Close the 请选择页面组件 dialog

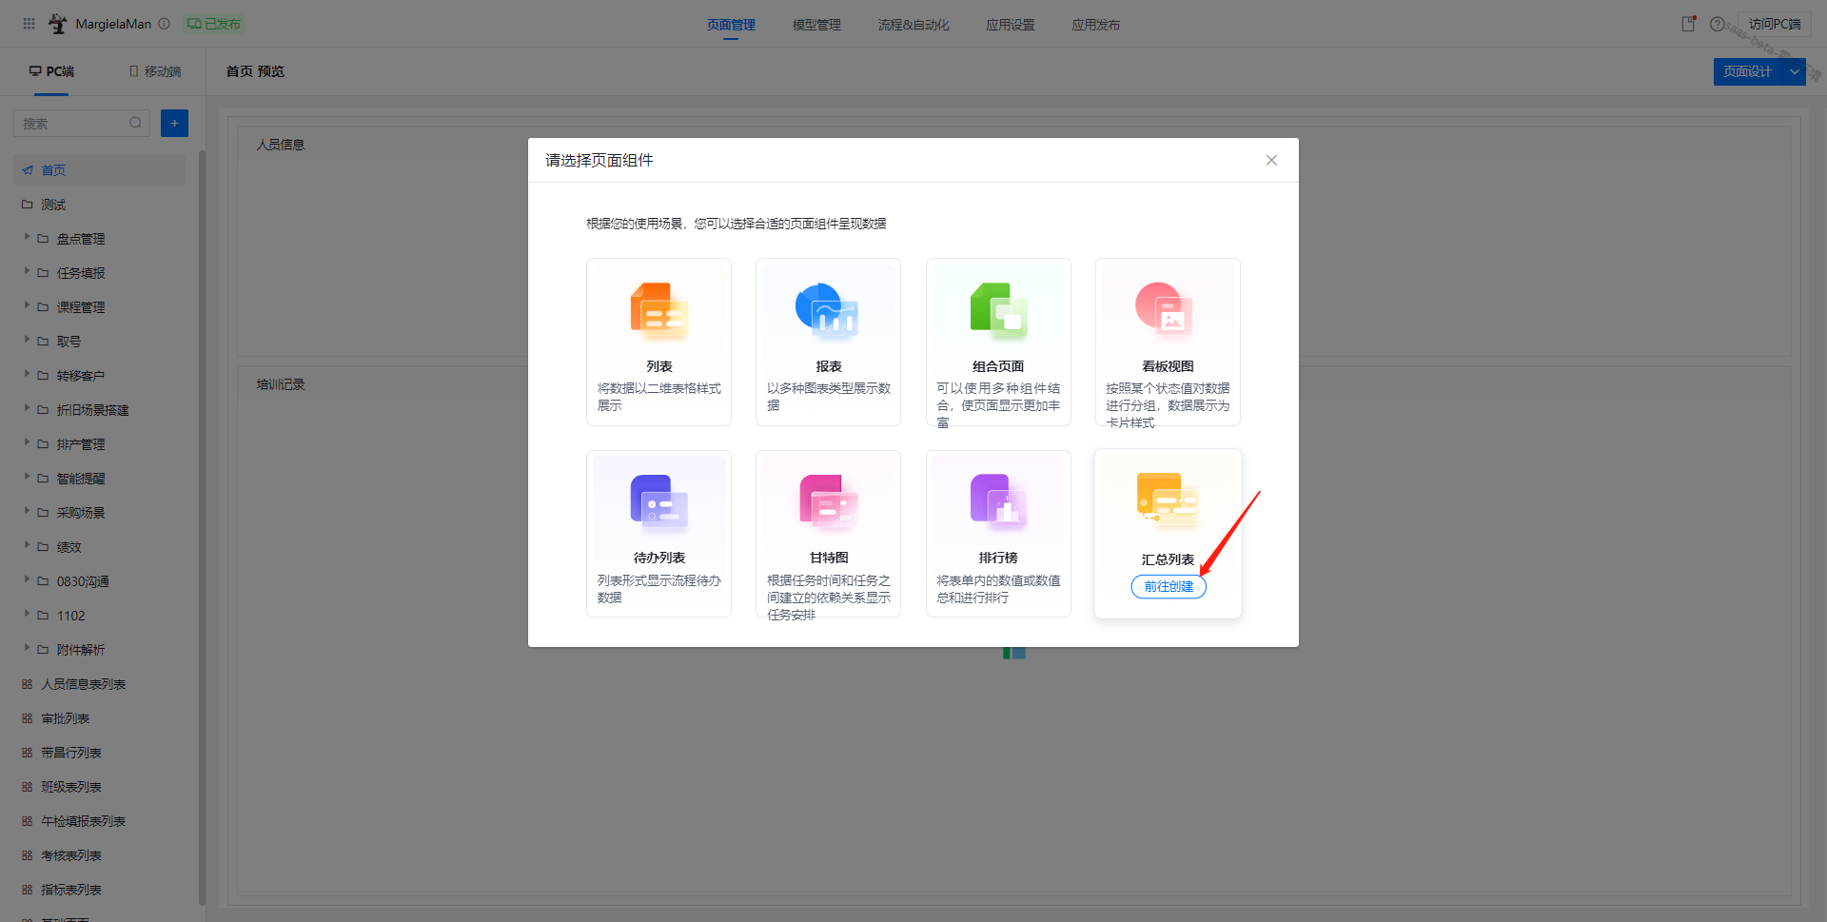[1271, 160]
